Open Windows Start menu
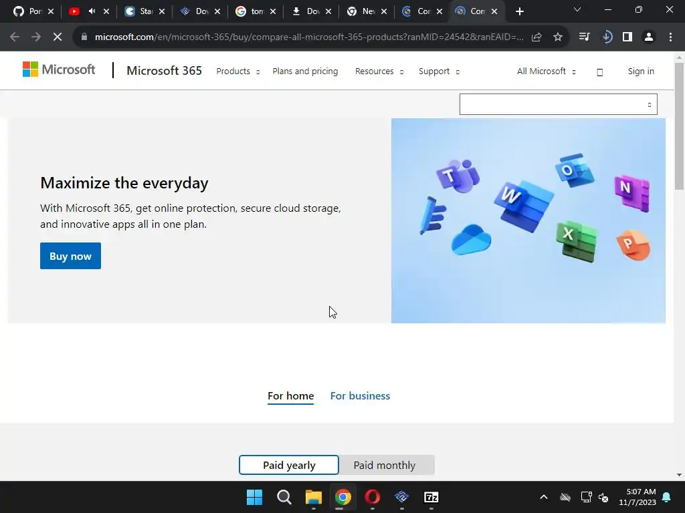 pos(254,497)
